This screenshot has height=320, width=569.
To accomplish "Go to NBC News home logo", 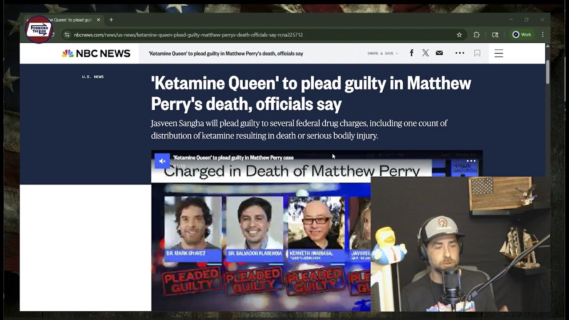I will 96,53.
